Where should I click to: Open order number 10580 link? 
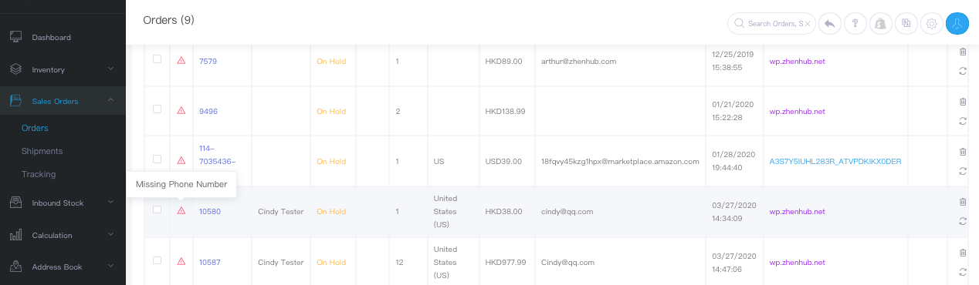pos(210,211)
